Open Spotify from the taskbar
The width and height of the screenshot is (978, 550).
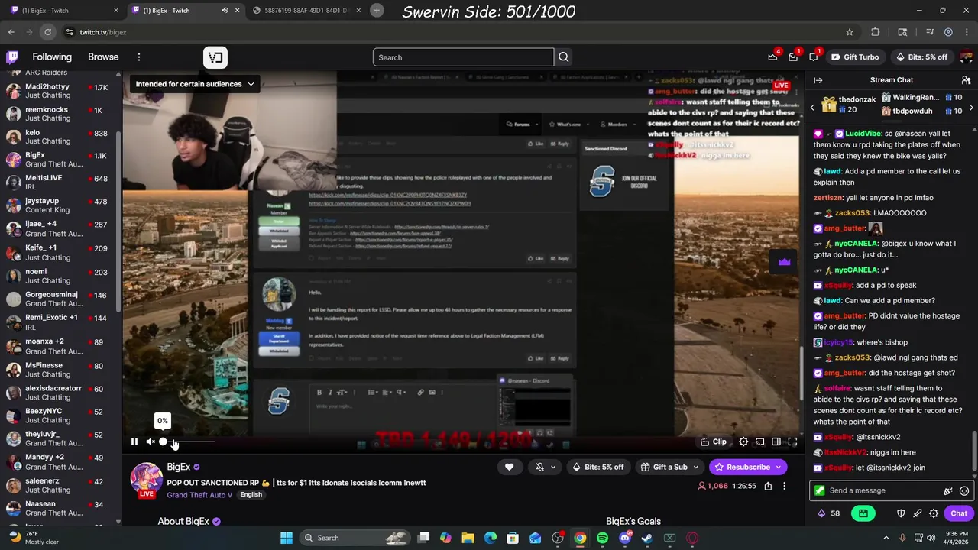(x=602, y=538)
